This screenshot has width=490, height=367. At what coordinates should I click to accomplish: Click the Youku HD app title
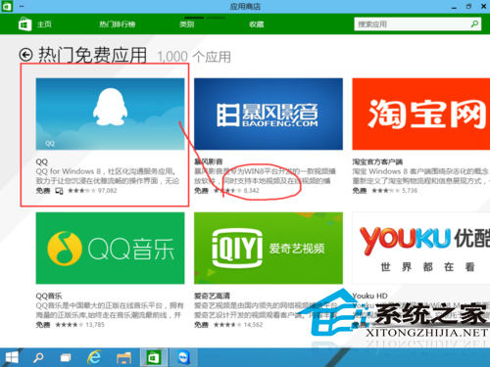click(x=369, y=296)
